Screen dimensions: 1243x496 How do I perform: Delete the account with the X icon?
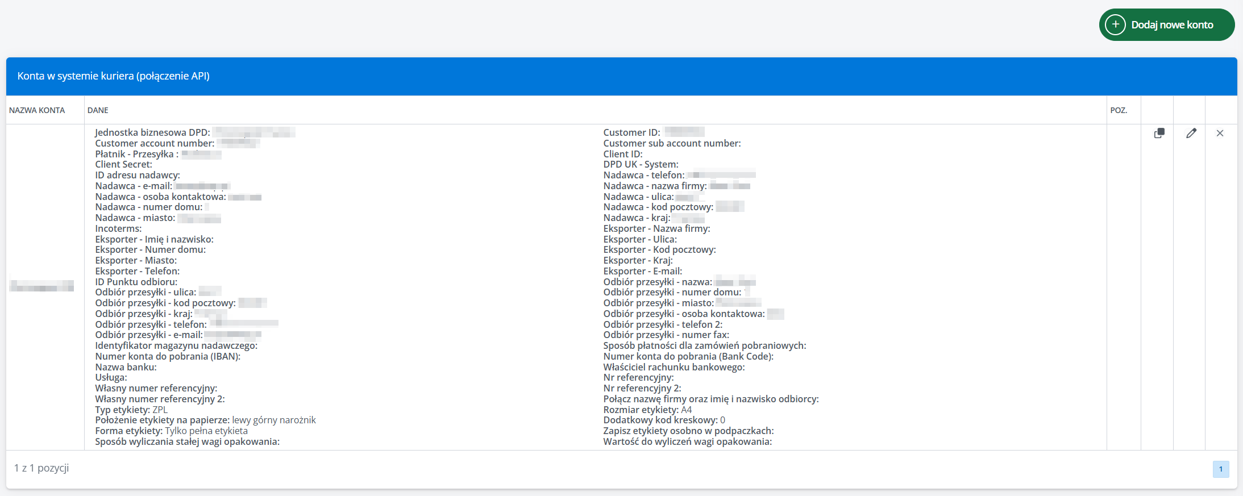point(1220,133)
